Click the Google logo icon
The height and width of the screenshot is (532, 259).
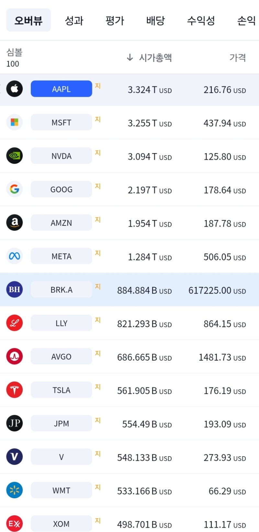[15, 189]
